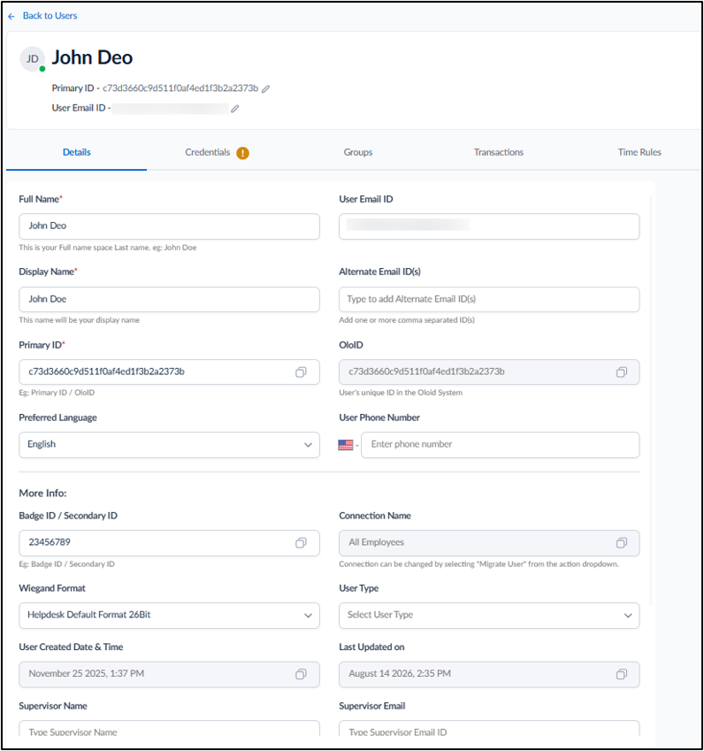The width and height of the screenshot is (704, 751).
Task: Click the back arrow icon next to Back to Users
Action: [11, 16]
